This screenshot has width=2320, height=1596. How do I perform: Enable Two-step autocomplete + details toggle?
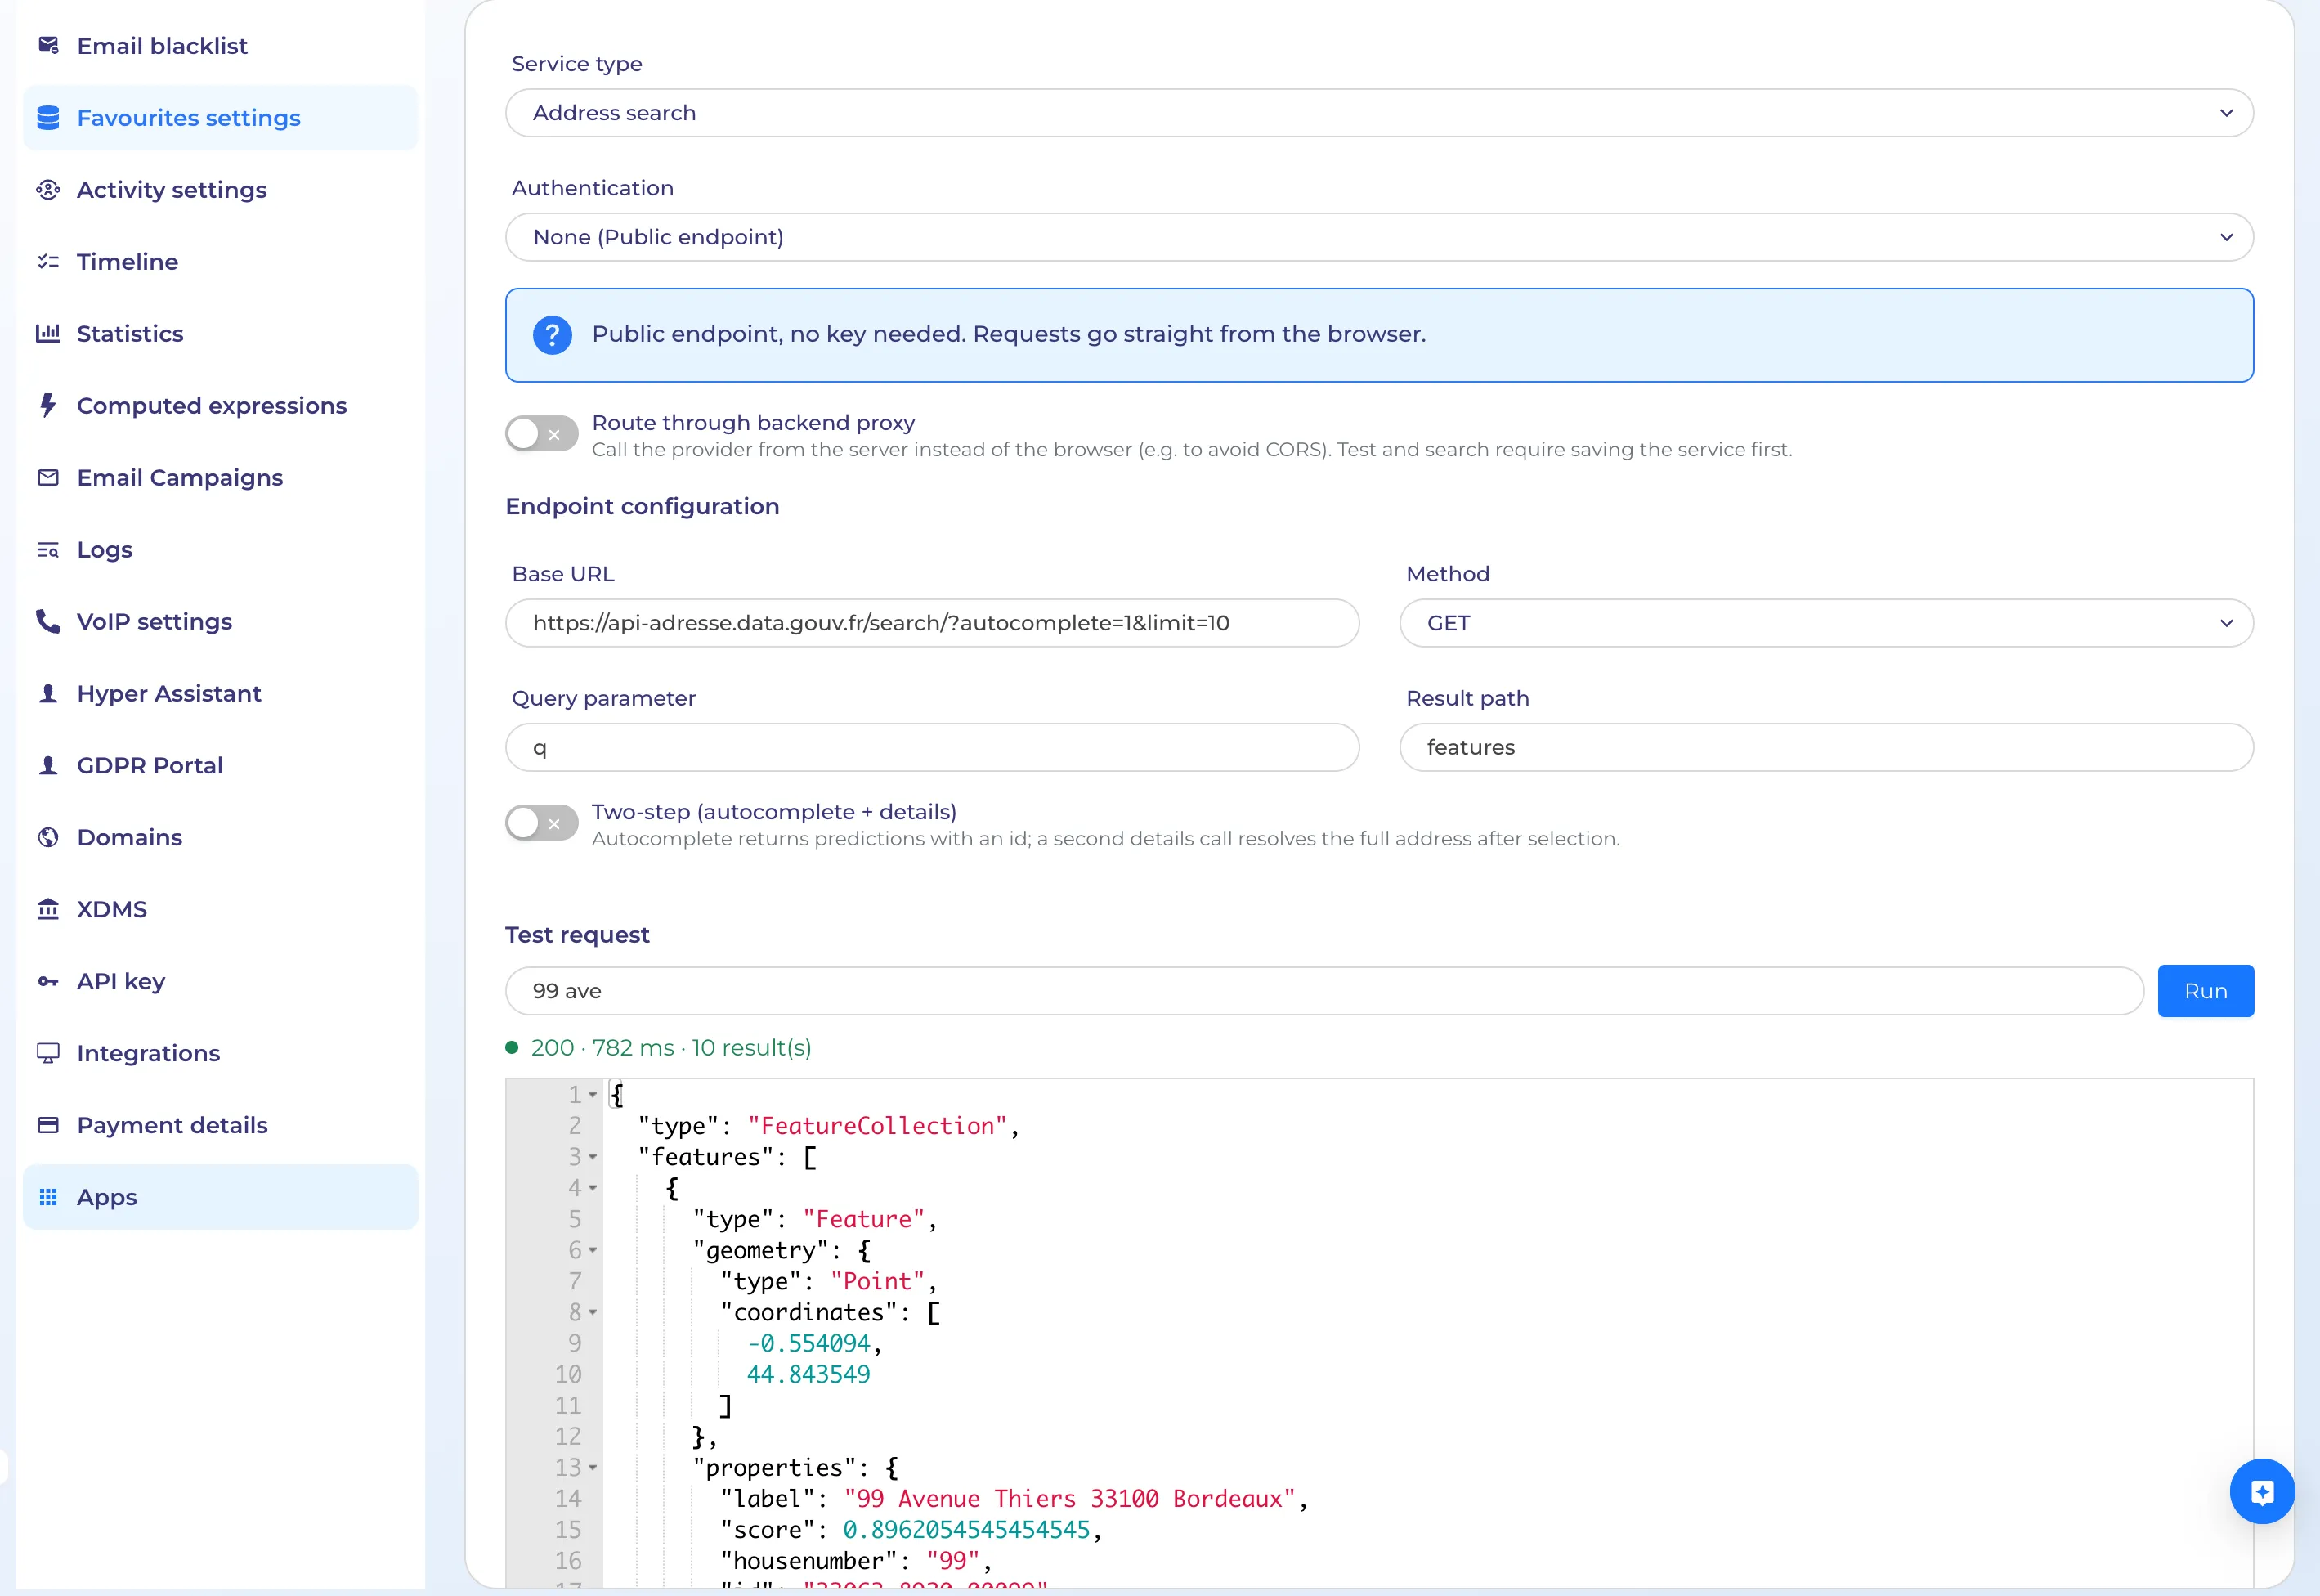(541, 823)
